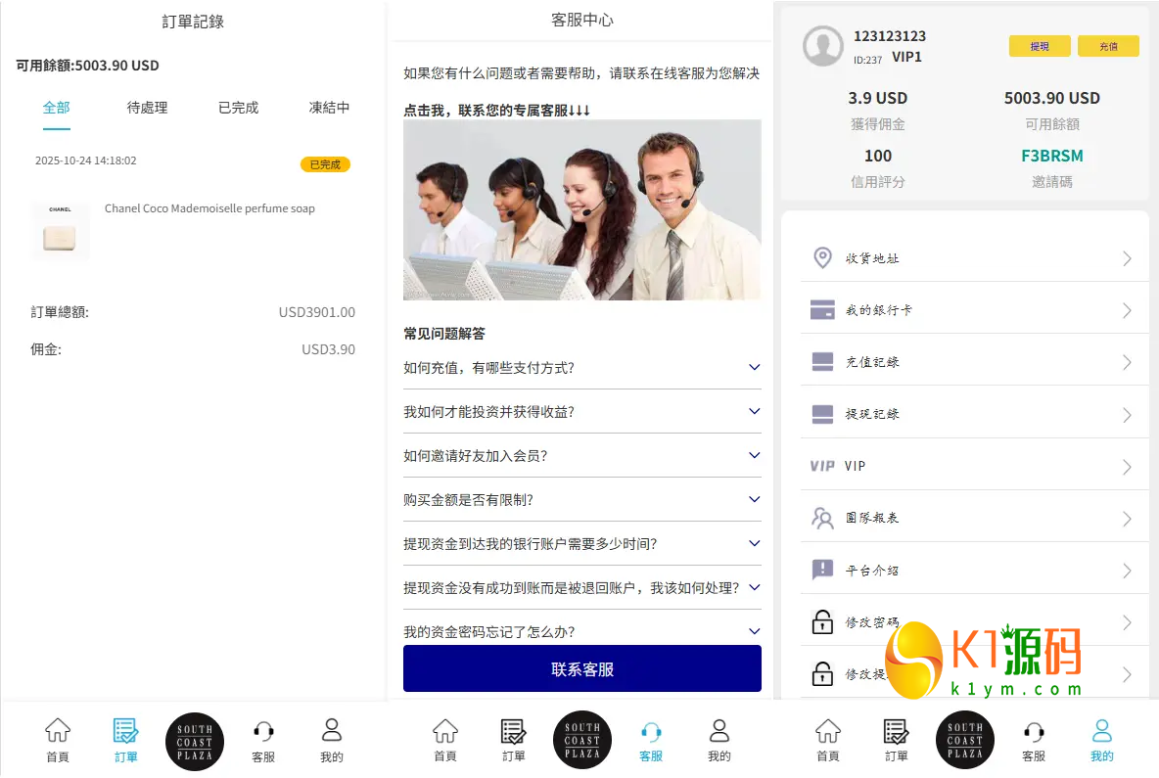Viewport: 1159px width, 778px height.
Task: Switch to the 待處理 orders tab
Action: coord(147,108)
